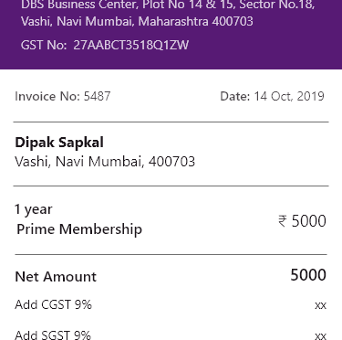
Task: Click the xx value for CGST
Action: [321, 305]
